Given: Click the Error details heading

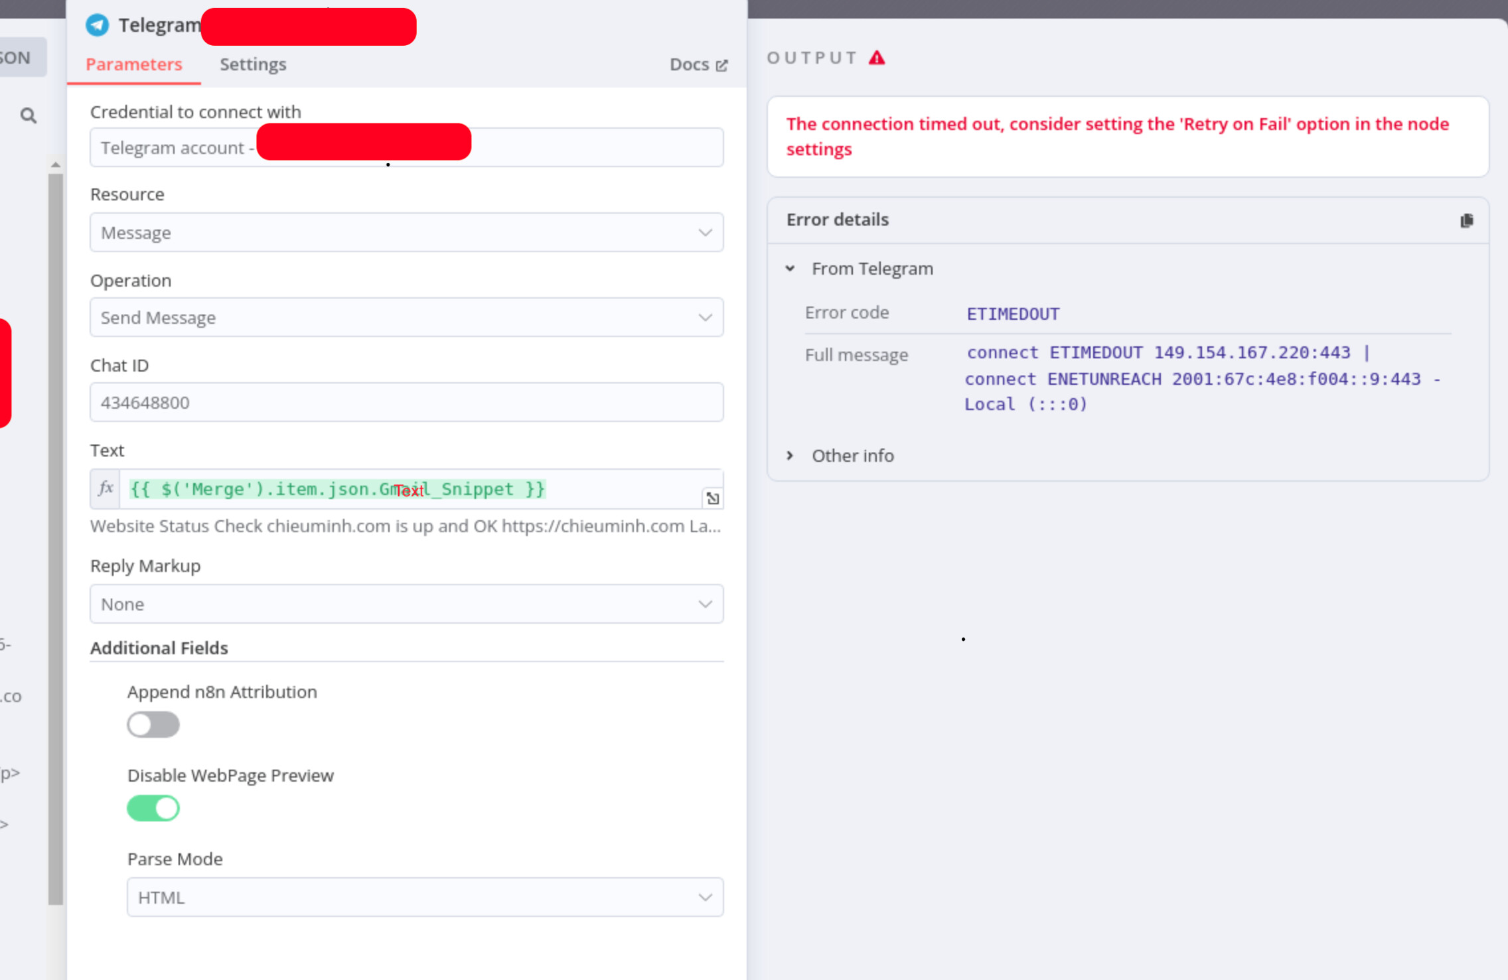Looking at the screenshot, I should [837, 220].
